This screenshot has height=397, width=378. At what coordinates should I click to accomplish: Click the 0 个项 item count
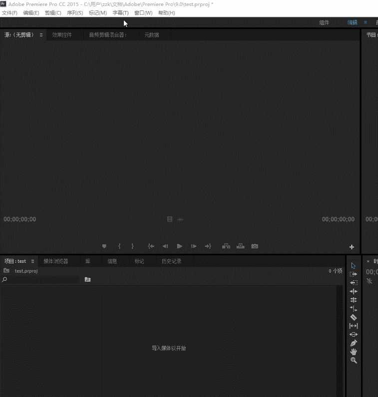[336, 271]
